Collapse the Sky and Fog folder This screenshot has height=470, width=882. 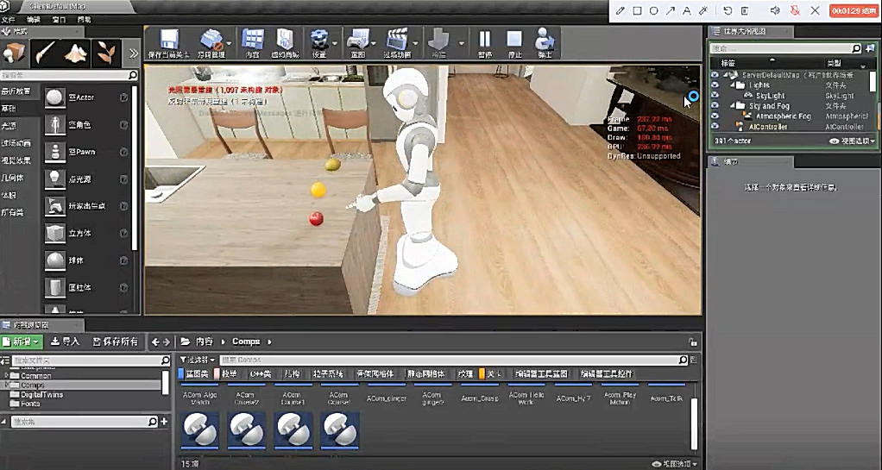(731, 106)
